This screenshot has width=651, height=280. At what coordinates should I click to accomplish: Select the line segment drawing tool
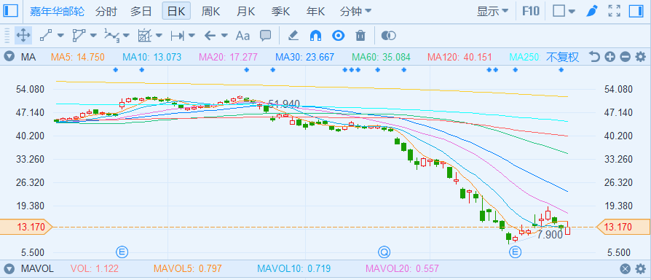tap(46, 36)
